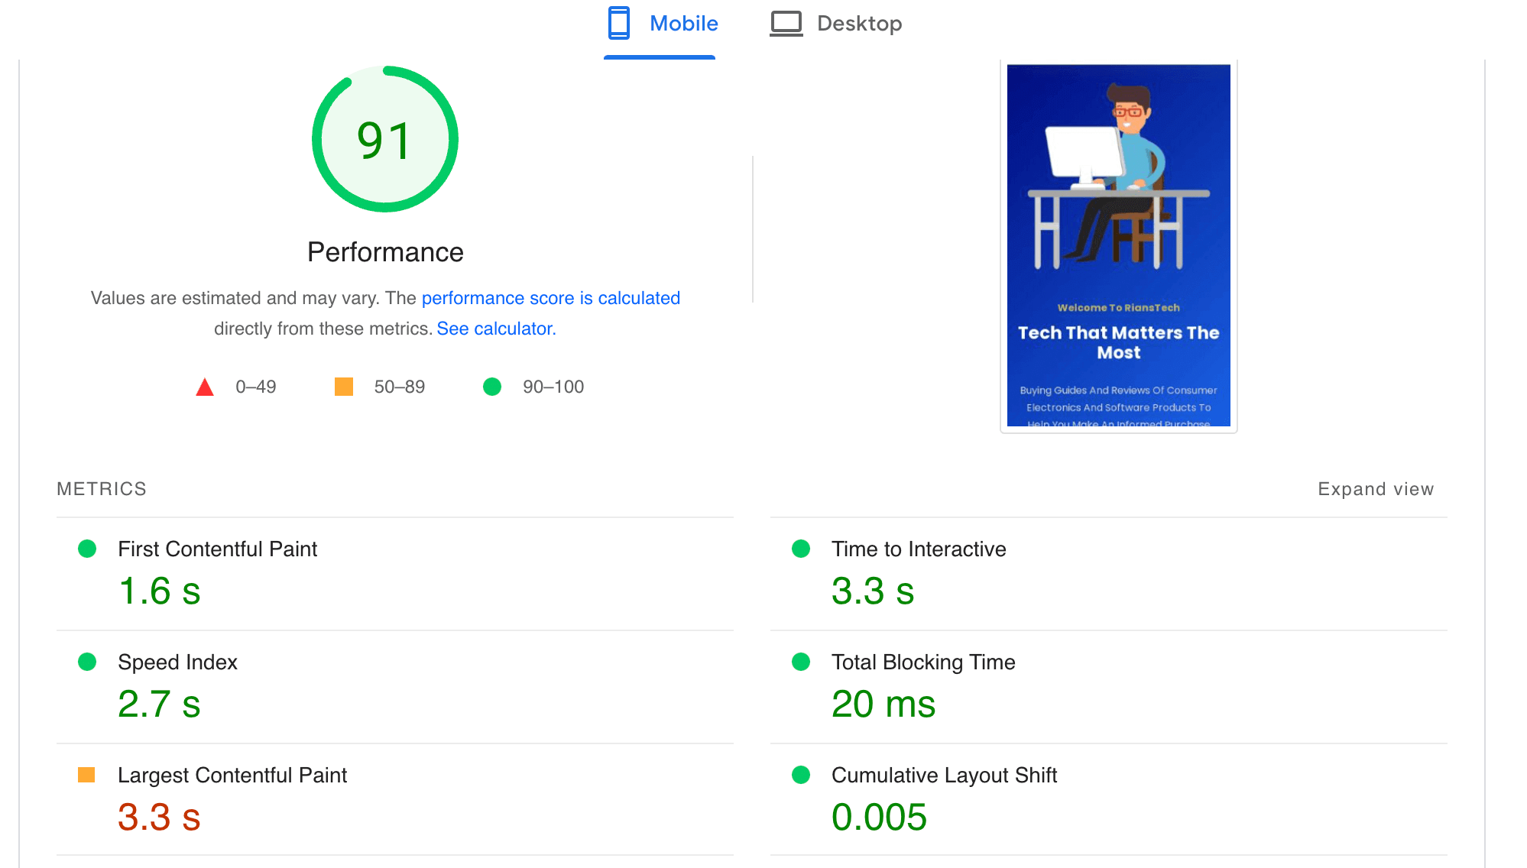Switch to the Mobile tab
The height and width of the screenshot is (868, 1527).
[660, 24]
